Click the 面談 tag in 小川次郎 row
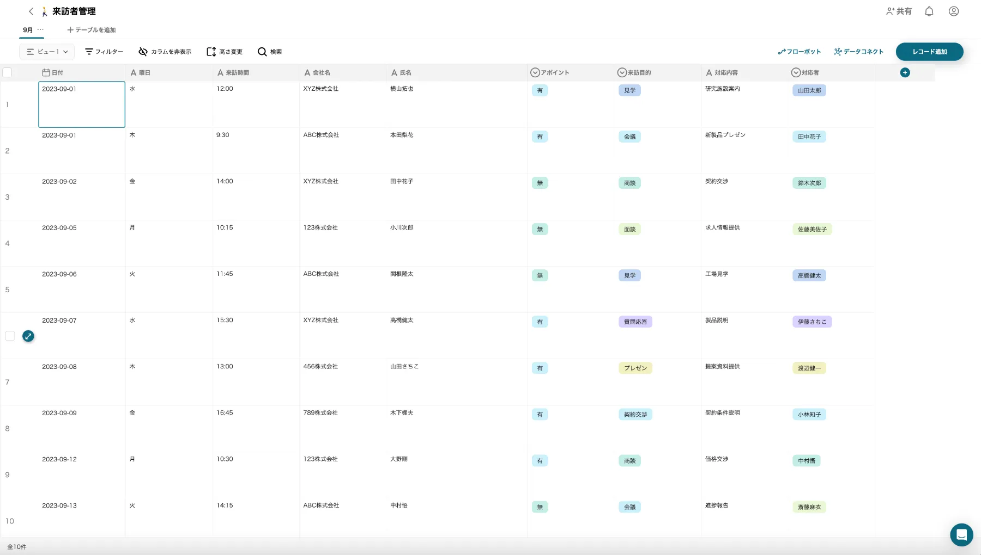The image size is (981, 555). [629, 229]
